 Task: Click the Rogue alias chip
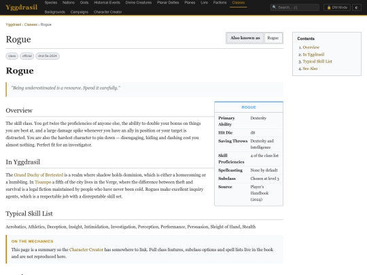[273, 38]
